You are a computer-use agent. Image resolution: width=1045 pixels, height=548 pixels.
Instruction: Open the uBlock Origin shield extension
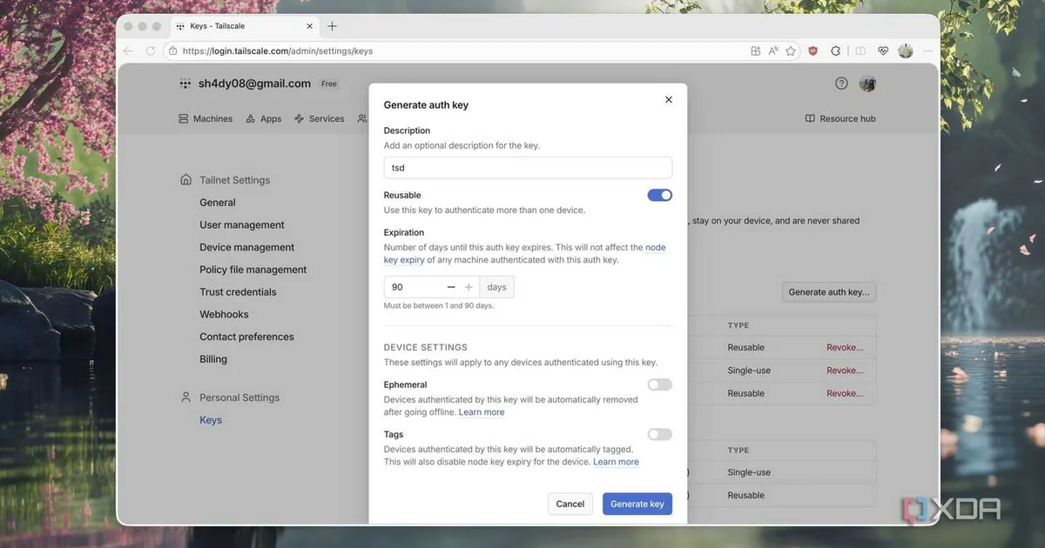click(813, 51)
